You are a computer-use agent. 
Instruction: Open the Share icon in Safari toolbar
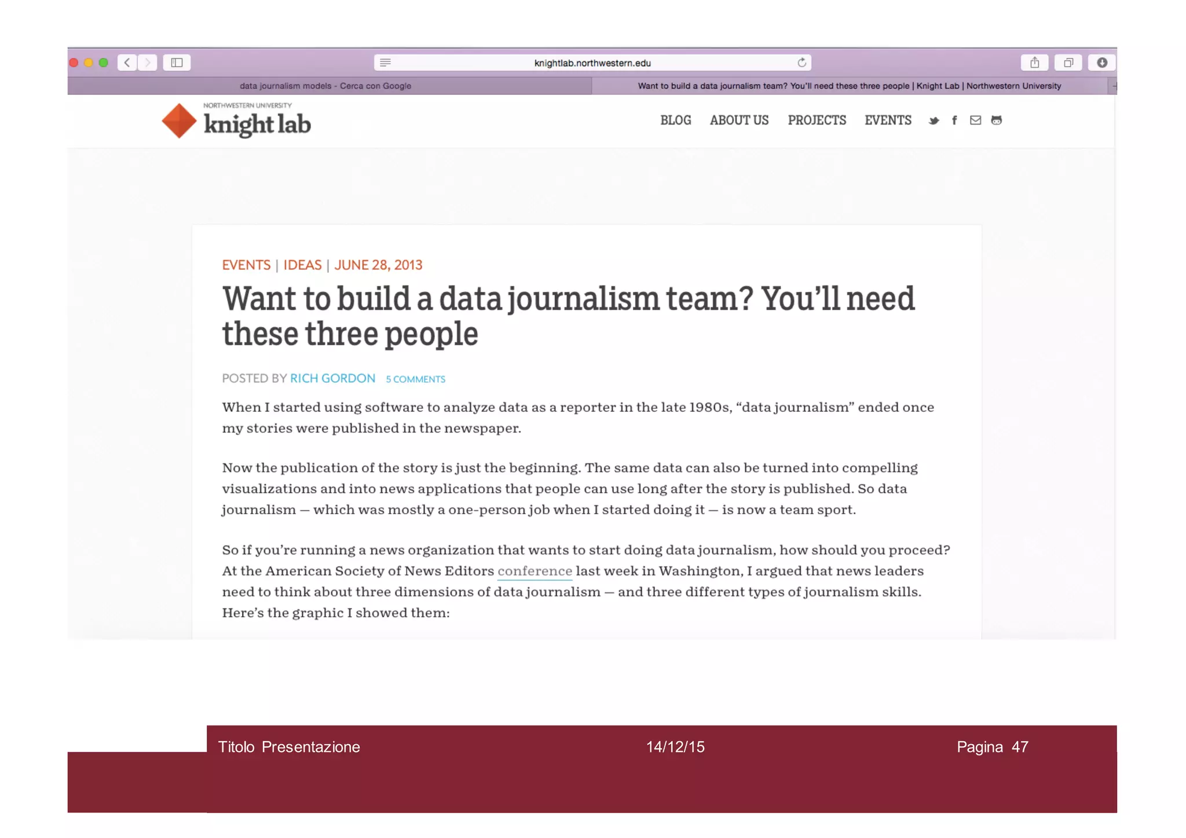click(1034, 63)
